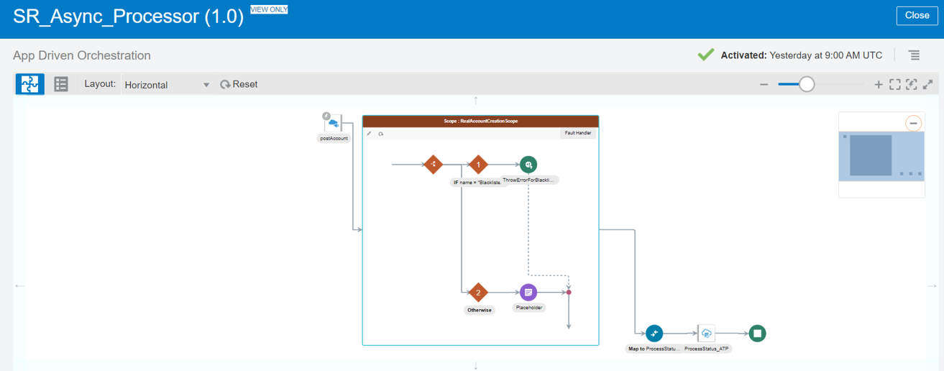This screenshot has width=944, height=371.
Task: Pan canvas right with the right arrow
Action: click(932, 286)
